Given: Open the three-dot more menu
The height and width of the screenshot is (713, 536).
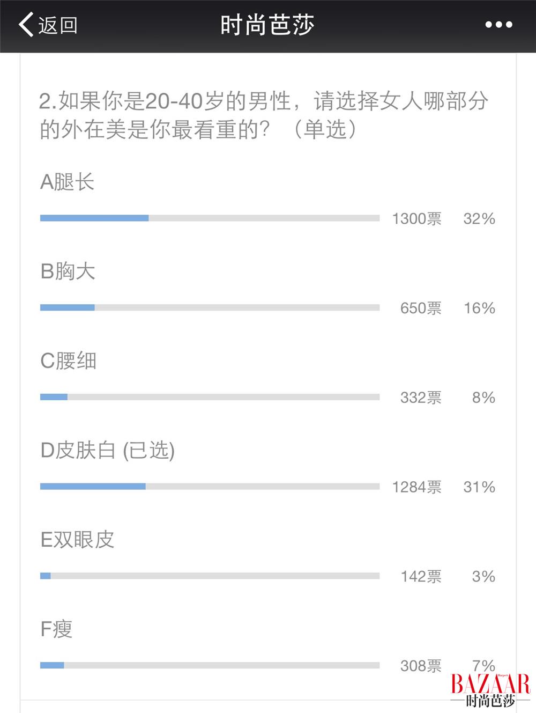Looking at the screenshot, I should tap(498, 25).
